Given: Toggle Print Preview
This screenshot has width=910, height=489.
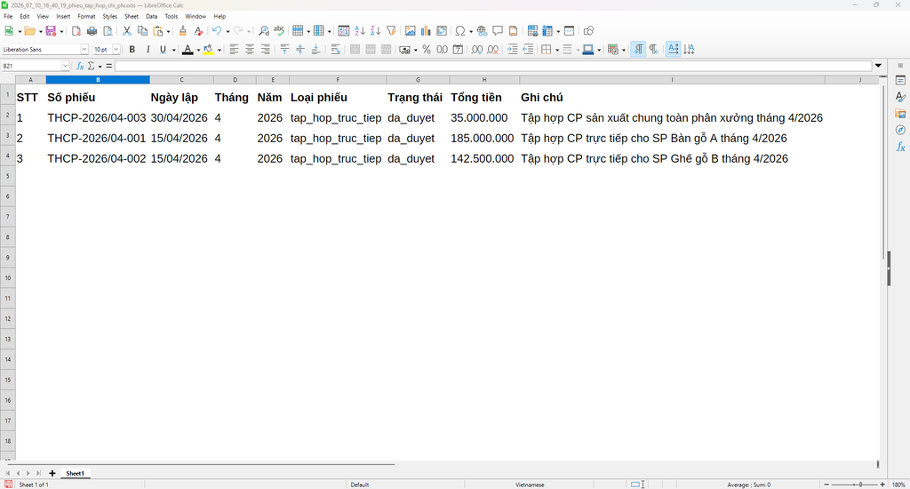Looking at the screenshot, I should (108, 31).
